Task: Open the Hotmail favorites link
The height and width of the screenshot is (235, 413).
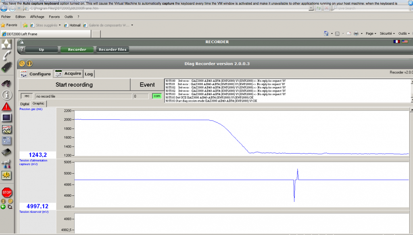Action: point(72,25)
